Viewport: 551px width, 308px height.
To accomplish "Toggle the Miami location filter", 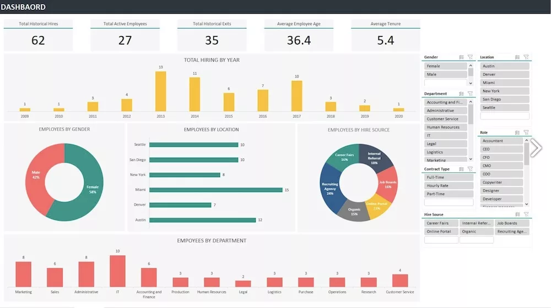I will click(504, 82).
